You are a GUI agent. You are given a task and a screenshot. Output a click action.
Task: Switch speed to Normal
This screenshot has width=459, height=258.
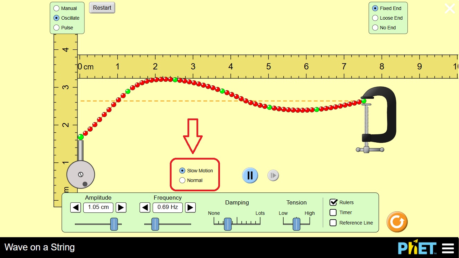[182, 180]
